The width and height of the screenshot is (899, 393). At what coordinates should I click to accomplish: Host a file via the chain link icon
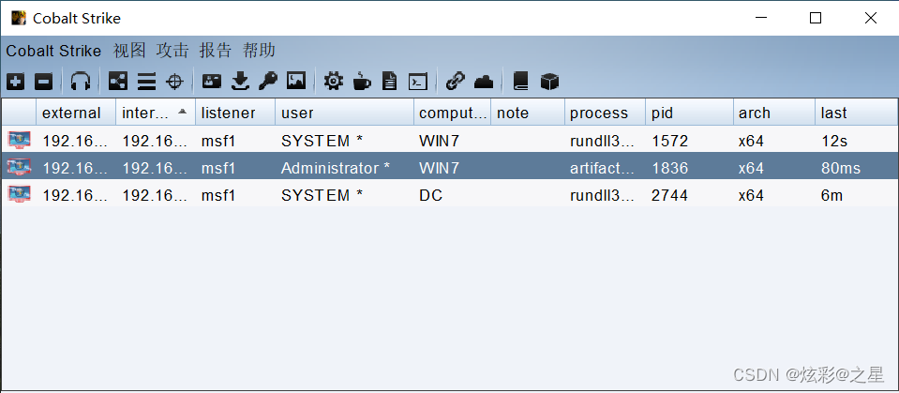456,82
